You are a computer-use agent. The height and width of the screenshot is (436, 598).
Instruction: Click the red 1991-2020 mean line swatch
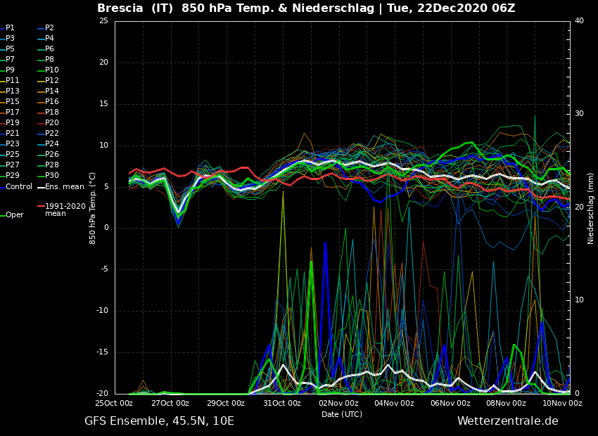click(41, 207)
